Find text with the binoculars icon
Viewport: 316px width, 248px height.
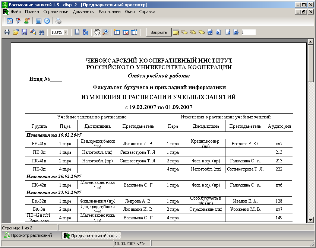pos(41,32)
